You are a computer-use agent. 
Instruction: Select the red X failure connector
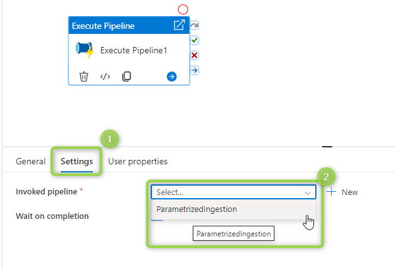coord(194,55)
